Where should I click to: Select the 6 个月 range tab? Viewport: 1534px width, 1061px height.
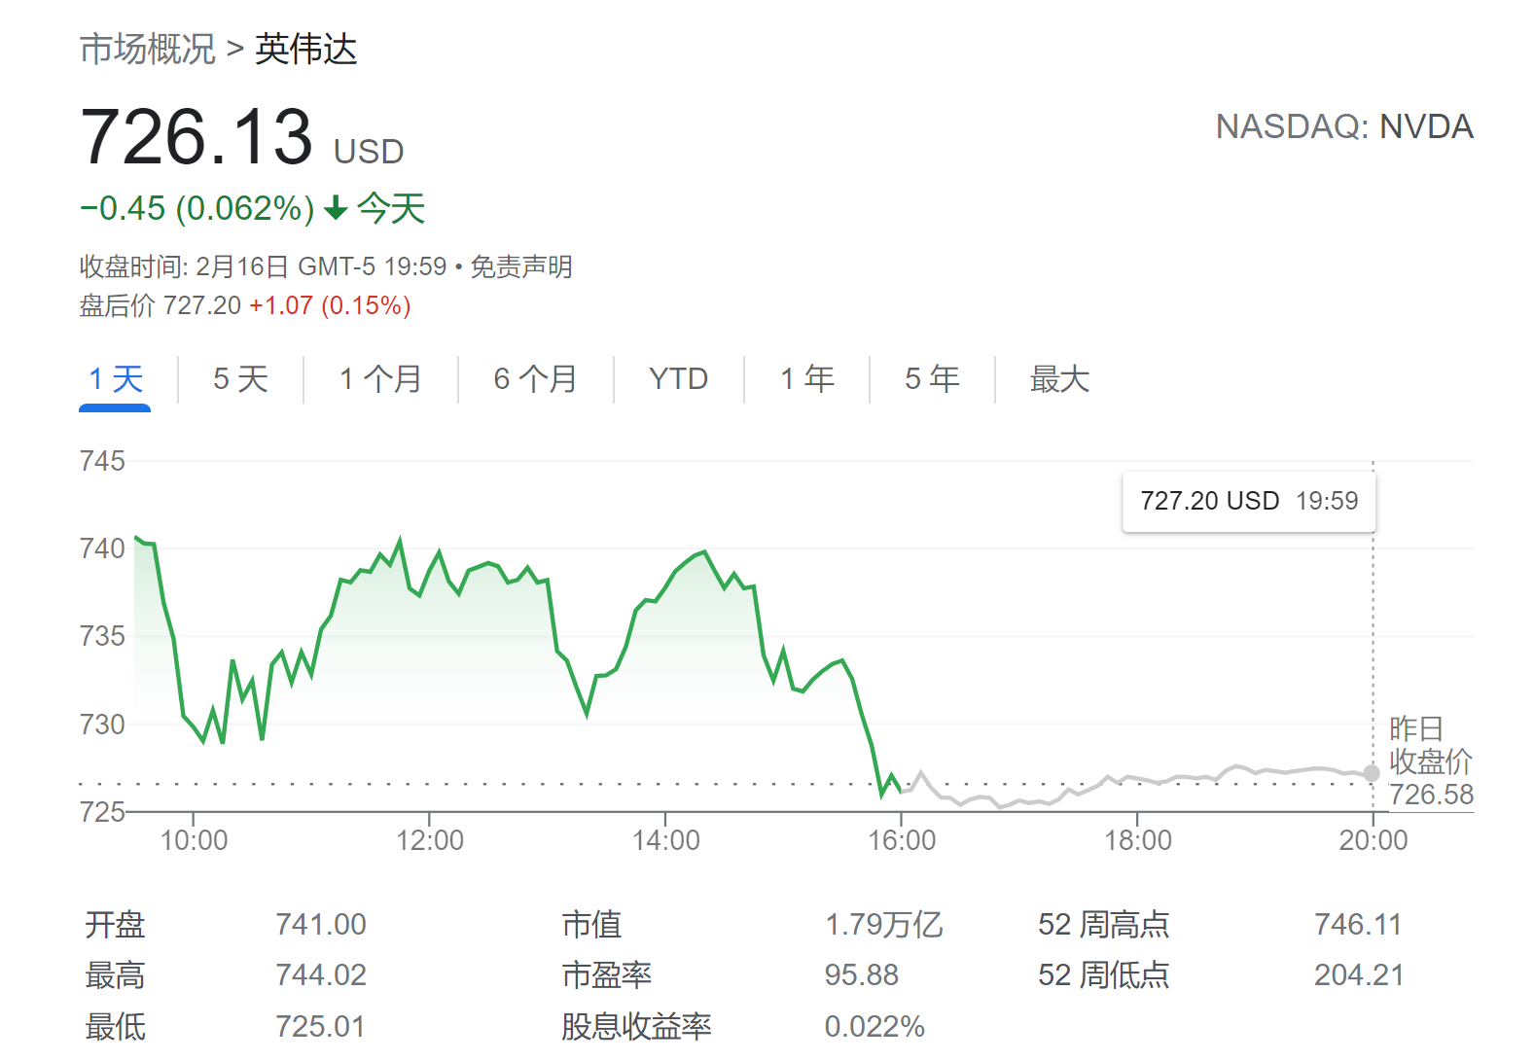(x=535, y=379)
